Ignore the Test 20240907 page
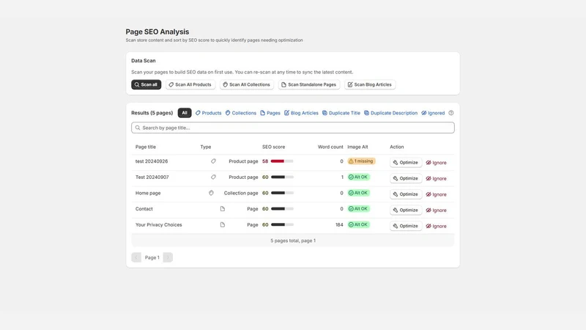Image resolution: width=586 pixels, height=330 pixels. coord(436,178)
